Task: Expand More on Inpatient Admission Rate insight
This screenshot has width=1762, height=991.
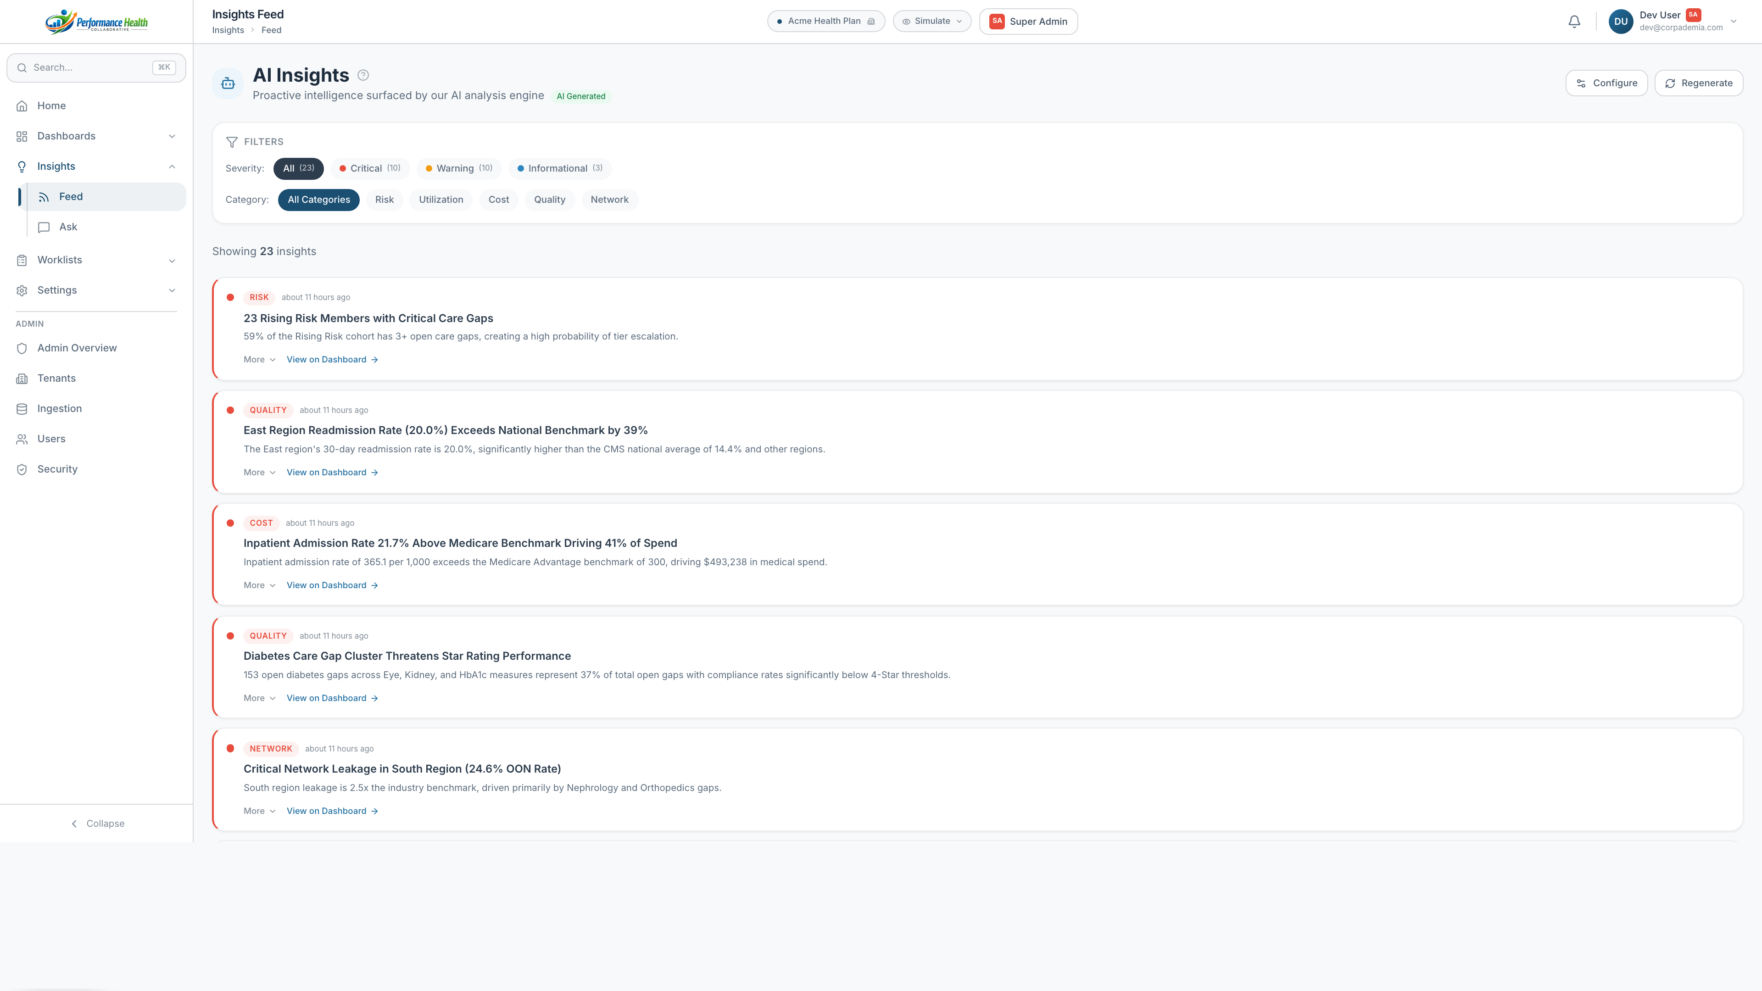Action: [259, 585]
